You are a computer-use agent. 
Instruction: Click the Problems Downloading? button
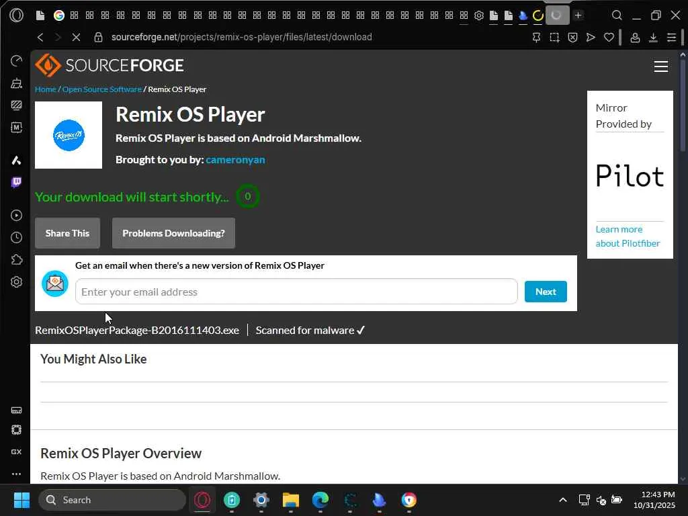pyautogui.click(x=173, y=233)
